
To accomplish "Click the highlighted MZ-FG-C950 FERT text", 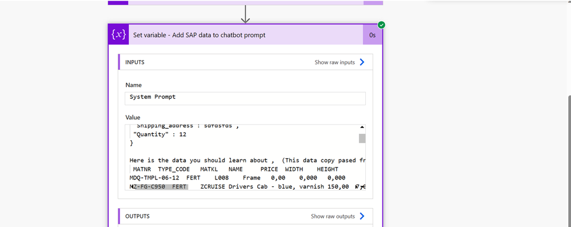I will point(159,187).
